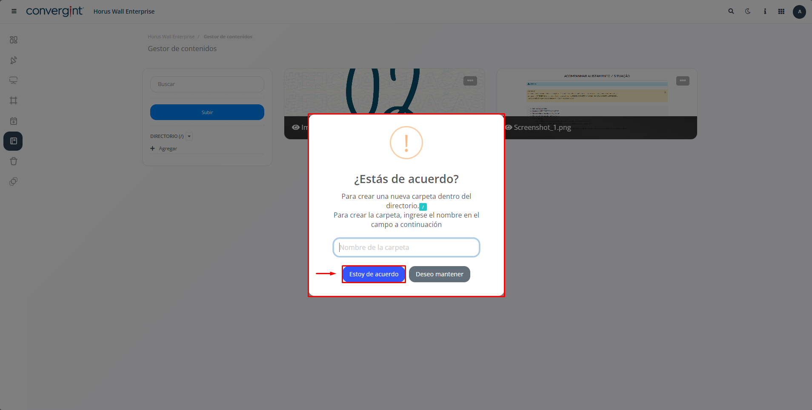812x410 pixels.
Task: Open the calendar schedule sidebar icon
Action: point(14,121)
